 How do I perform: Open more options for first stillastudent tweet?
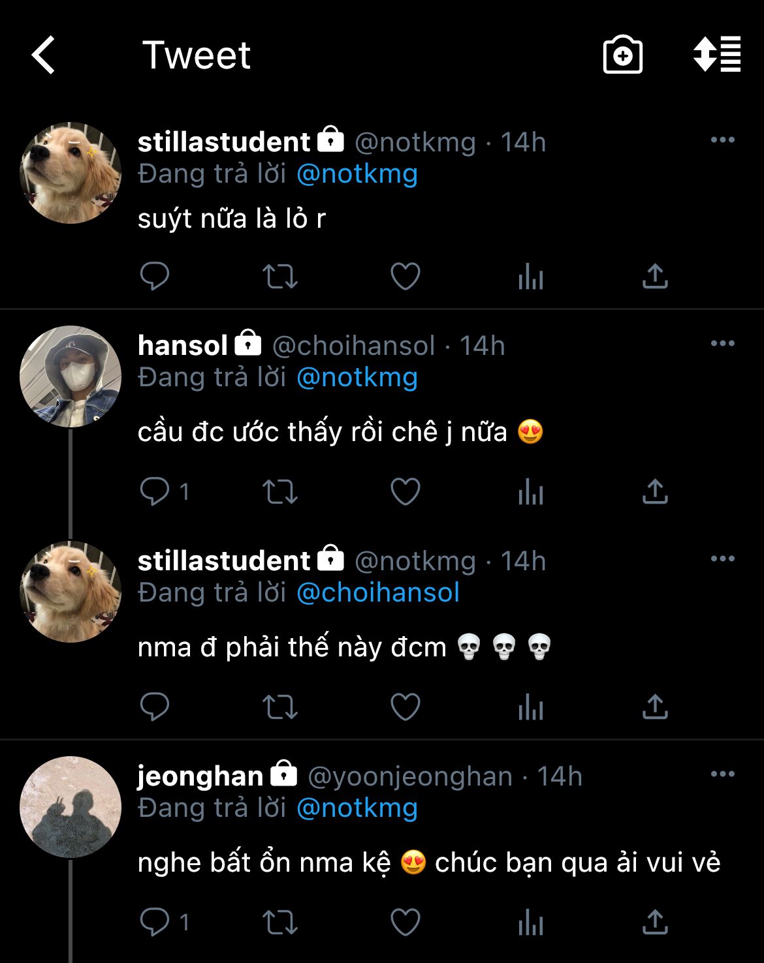point(722,140)
